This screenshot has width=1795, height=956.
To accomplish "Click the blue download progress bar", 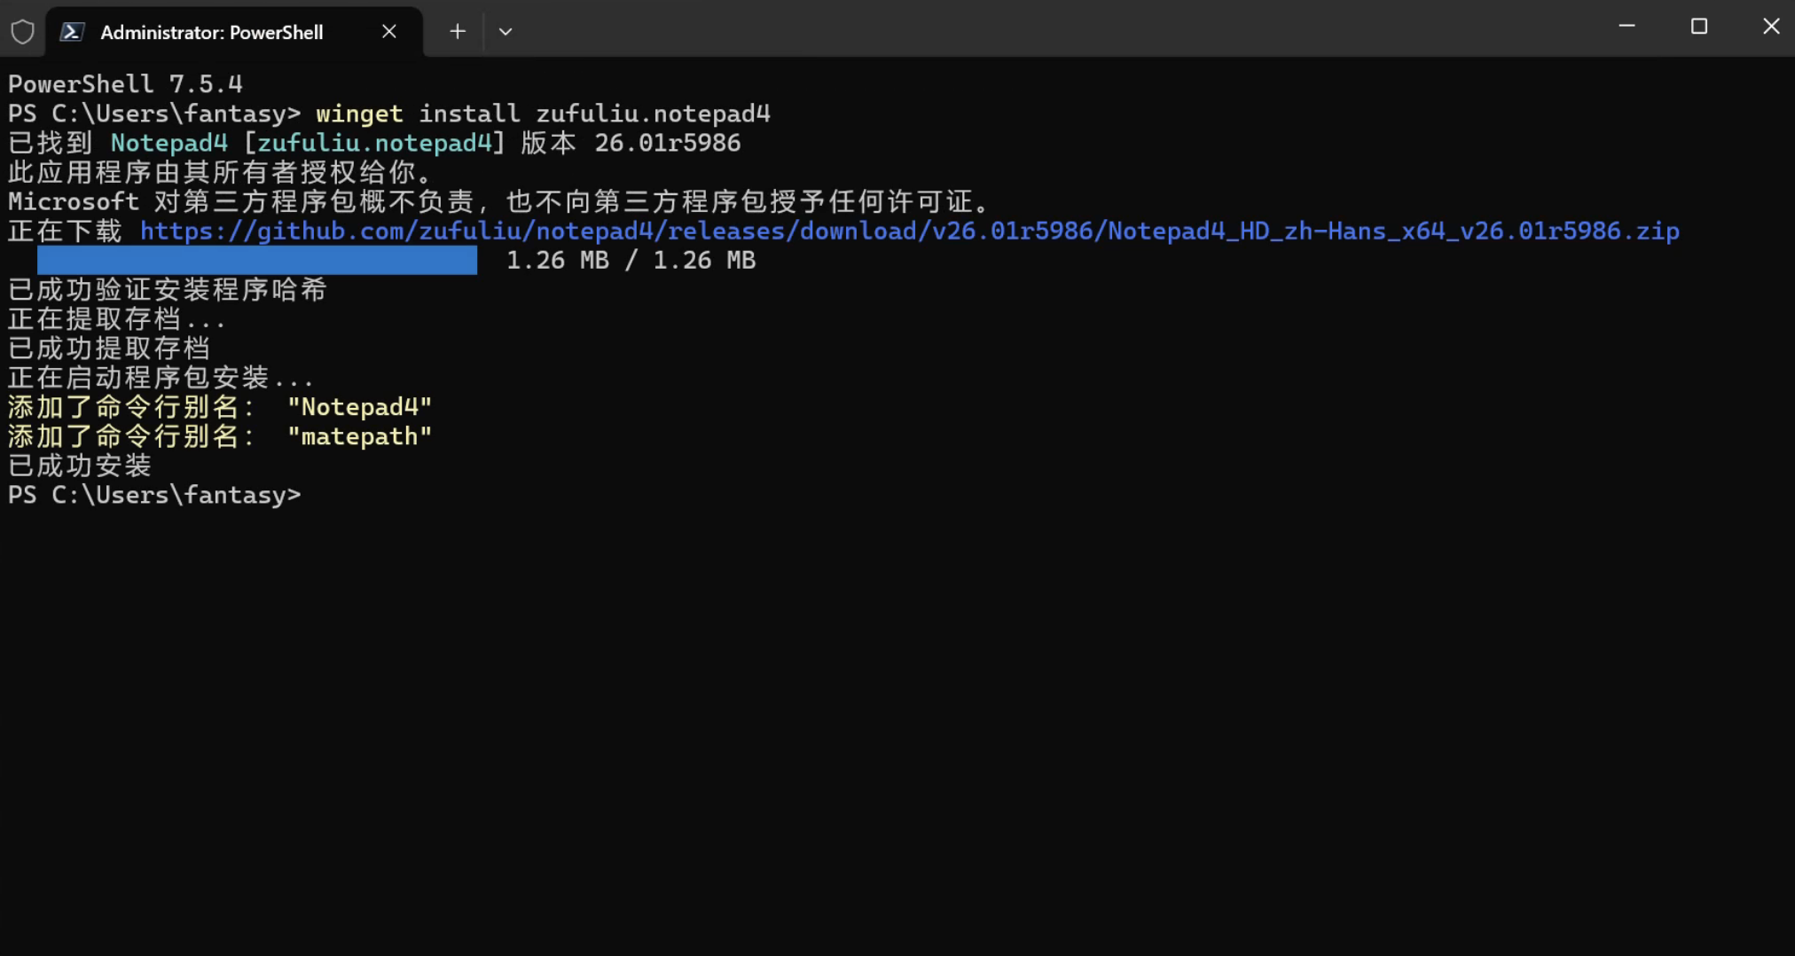I will [x=257, y=261].
